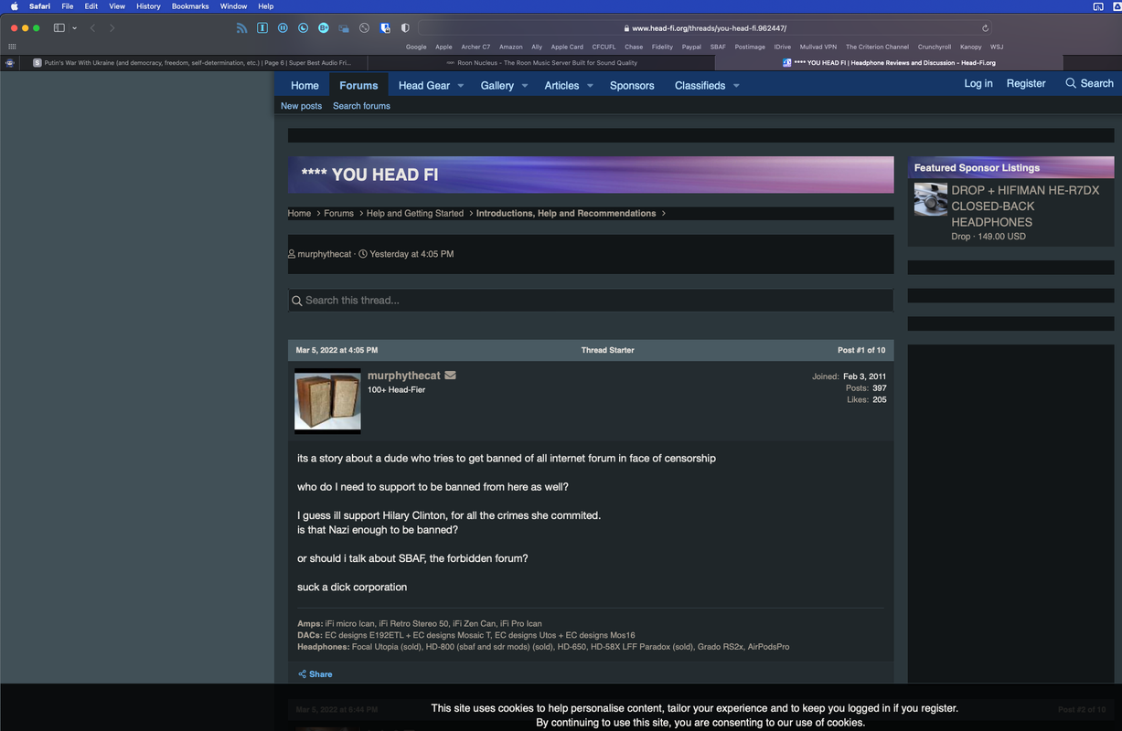
Task: Click the Share link under post
Action: (x=315, y=674)
